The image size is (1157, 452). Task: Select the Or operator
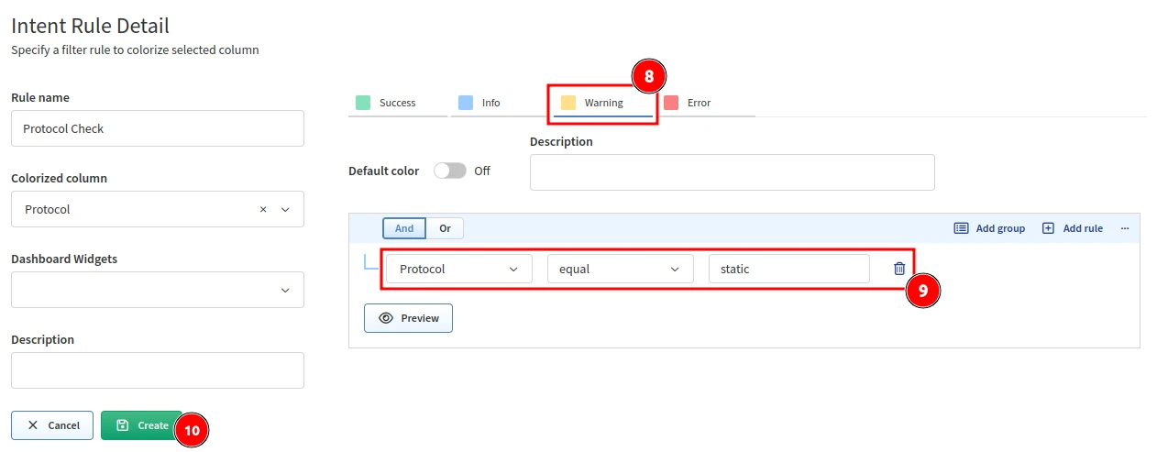445,228
